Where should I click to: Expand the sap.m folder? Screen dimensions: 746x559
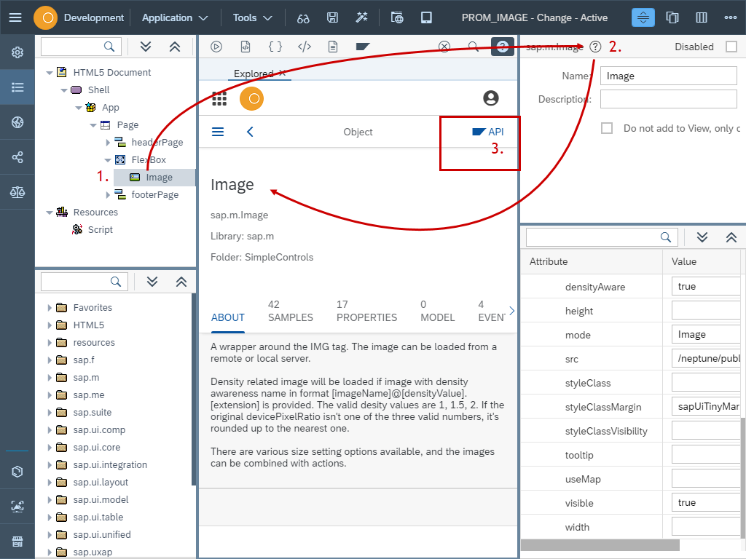click(x=50, y=378)
